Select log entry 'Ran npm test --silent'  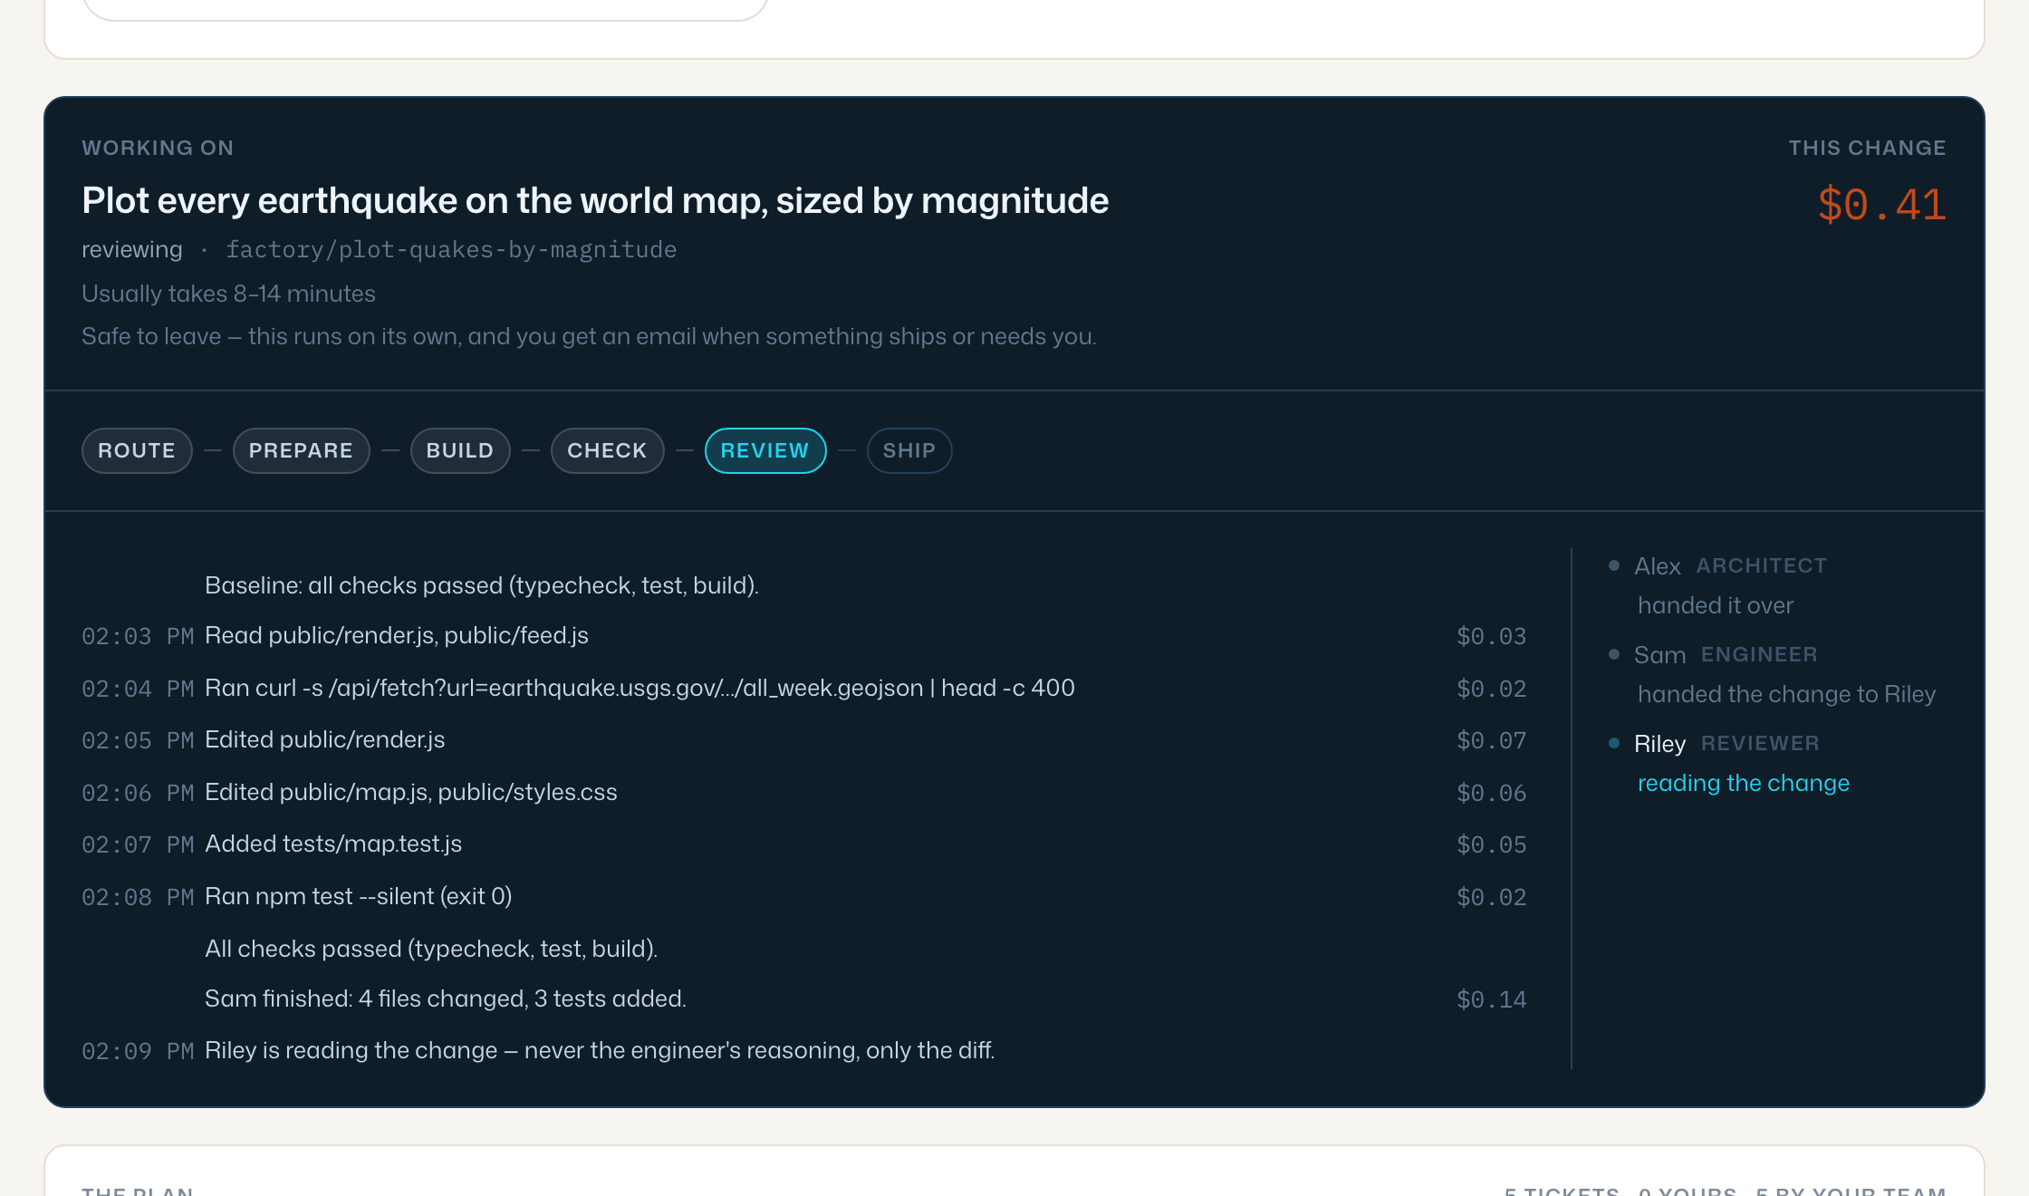[x=359, y=897]
